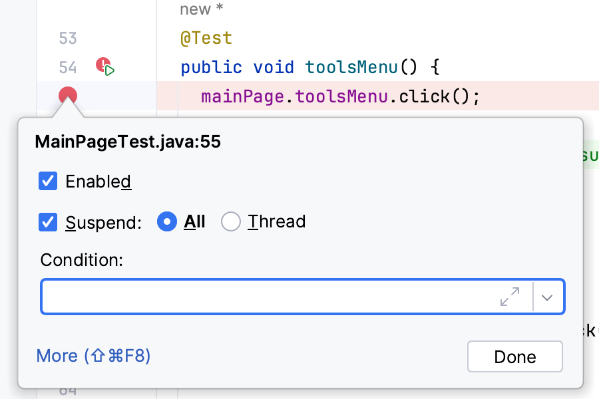Uncheck the Enabled checkbox
The image size is (599, 399).
coord(48,182)
